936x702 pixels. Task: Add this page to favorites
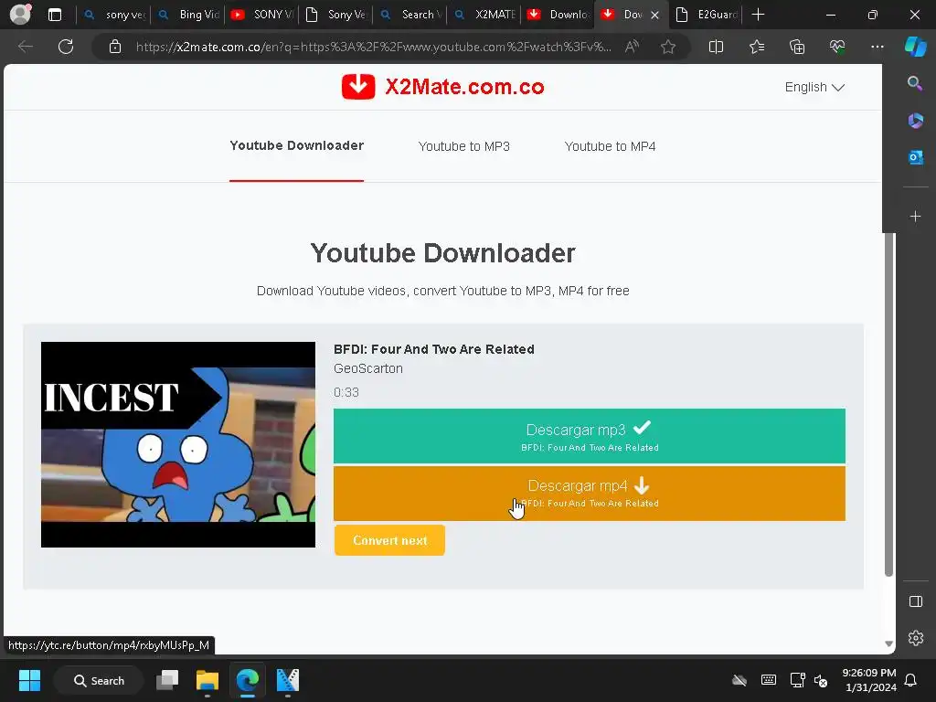(668, 47)
